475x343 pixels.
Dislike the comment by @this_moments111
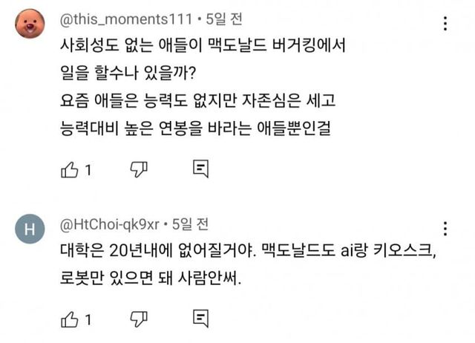[138, 170]
